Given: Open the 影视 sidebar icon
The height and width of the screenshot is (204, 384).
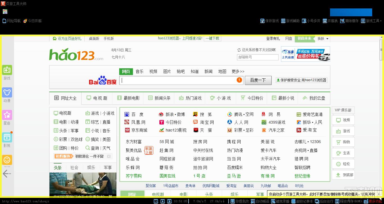Looking at the screenshot, I should 7,137.
